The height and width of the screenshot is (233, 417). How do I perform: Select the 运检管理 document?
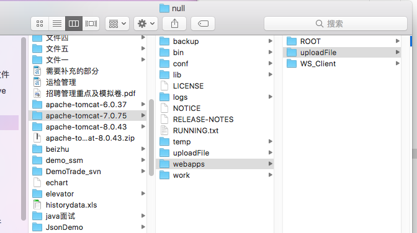[87, 82]
